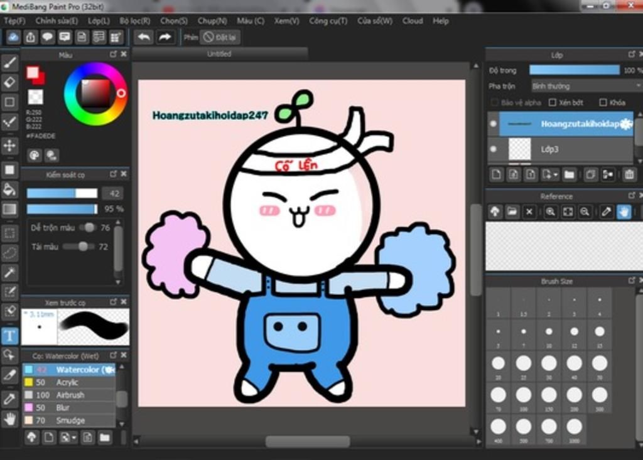The height and width of the screenshot is (460, 643).
Task: Hide the Hoangzutakihoidap text layer
Action: click(494, 124)
